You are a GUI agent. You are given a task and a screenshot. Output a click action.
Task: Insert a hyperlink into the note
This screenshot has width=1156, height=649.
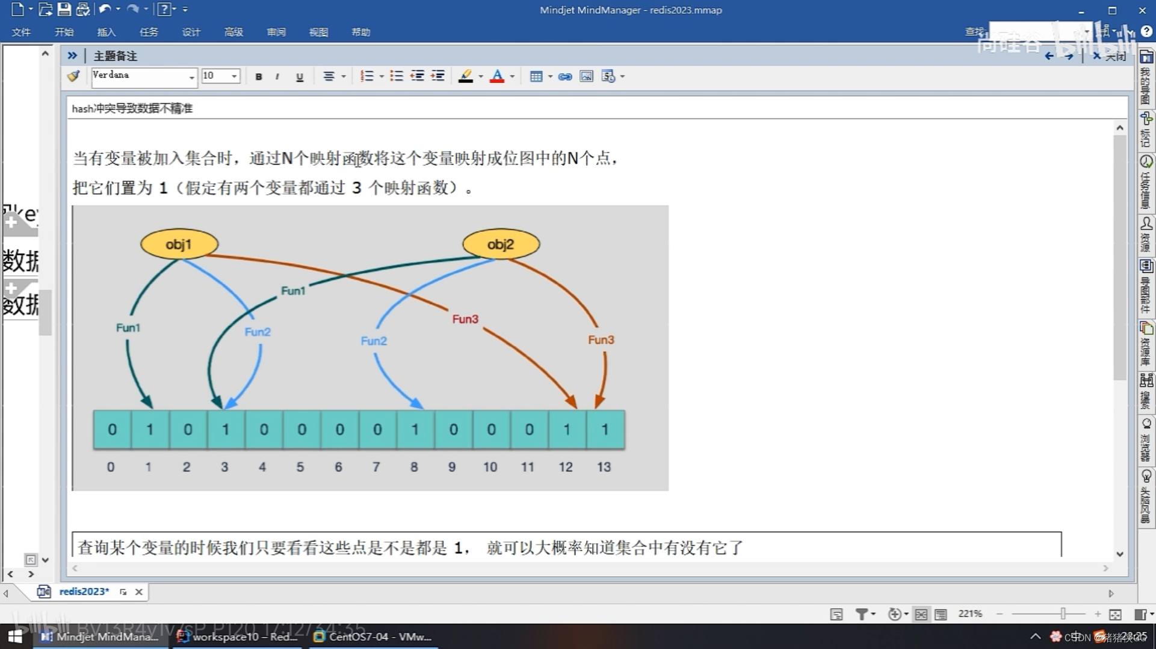565,76
